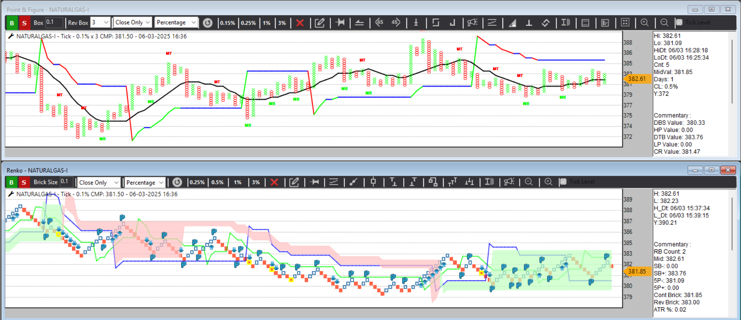741x320 pixels.
Task: Click megaphone alert icon in Point & Figure toolbar
Action: pyautogui.click(x=472, y=22)
